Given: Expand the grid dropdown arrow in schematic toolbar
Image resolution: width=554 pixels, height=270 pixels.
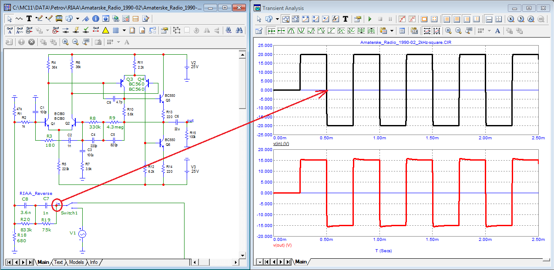Looking at the screenshot, I should click(x=124, y=30).
